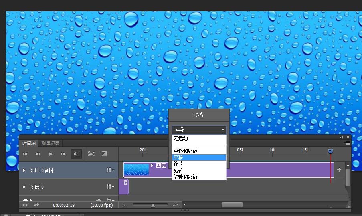Play the timeline animation
The image size is (362, 216).
coord(51,154)
